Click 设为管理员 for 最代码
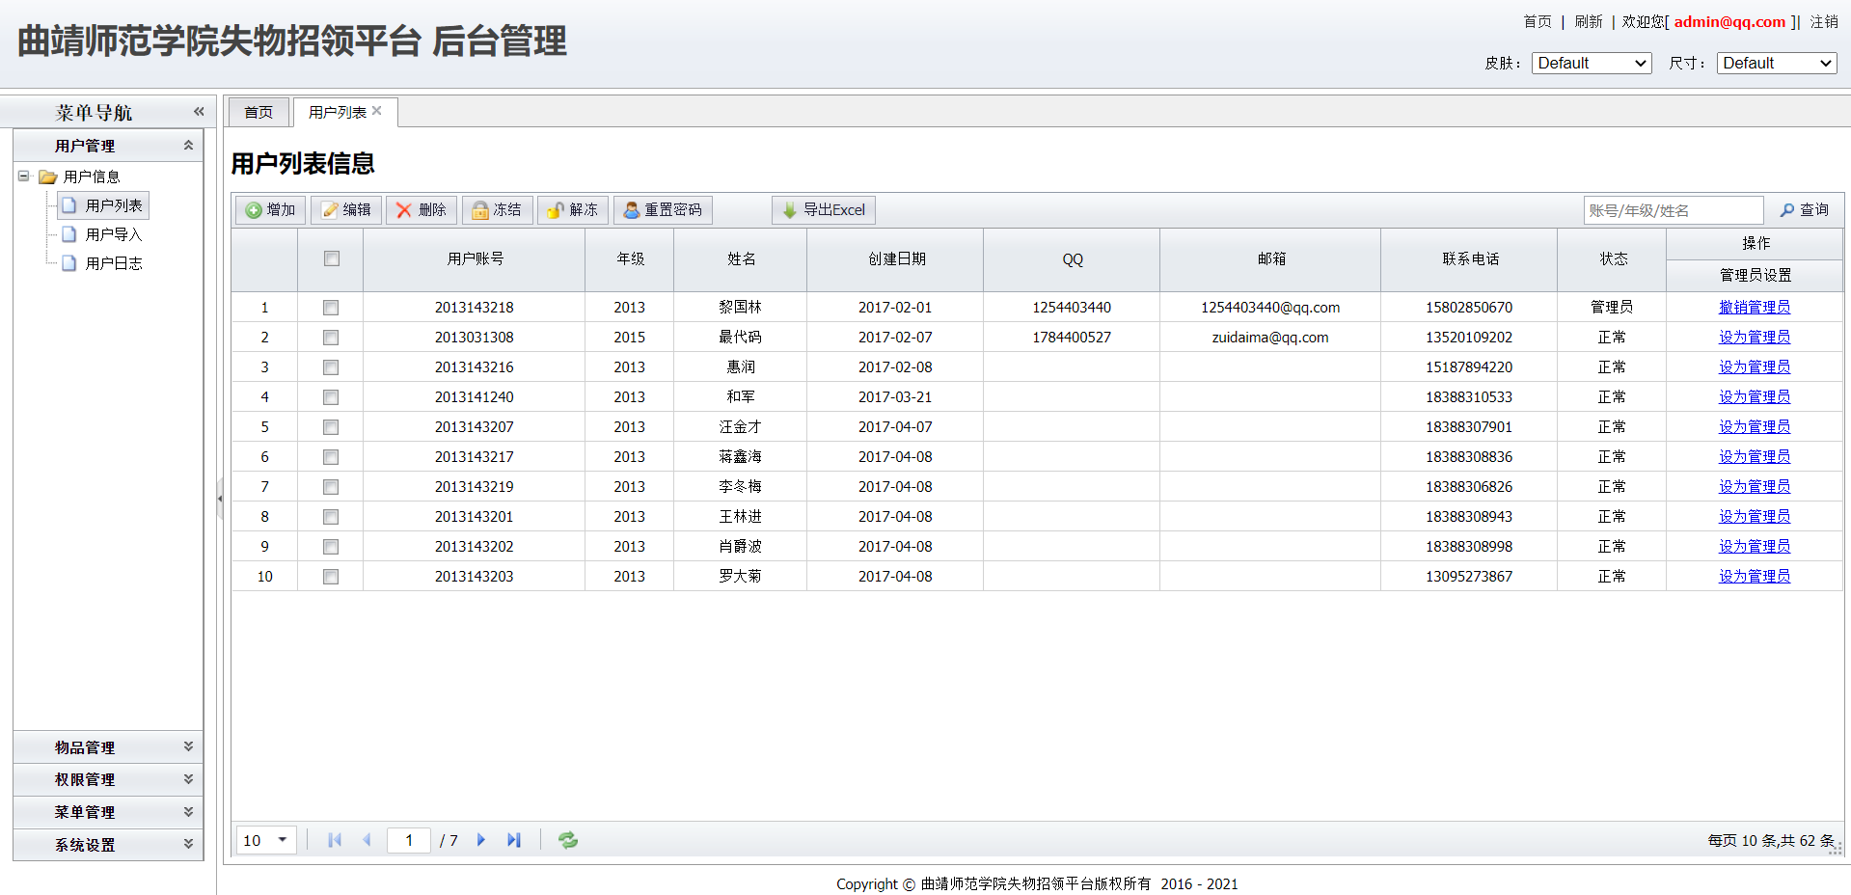Screen dimensions: 1851x895 tap(1755, 338)
